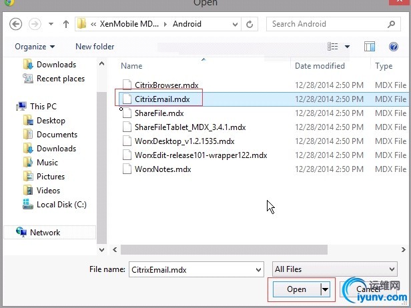Click the sidebar vertical scrollbar thumb

(101, 167)
